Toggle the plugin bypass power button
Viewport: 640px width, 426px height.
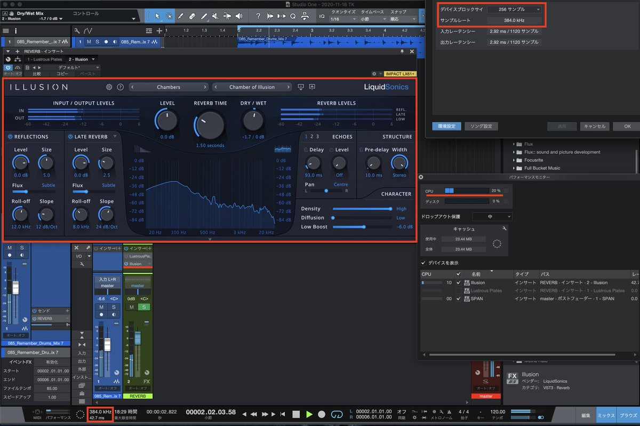tap(8, 68)
